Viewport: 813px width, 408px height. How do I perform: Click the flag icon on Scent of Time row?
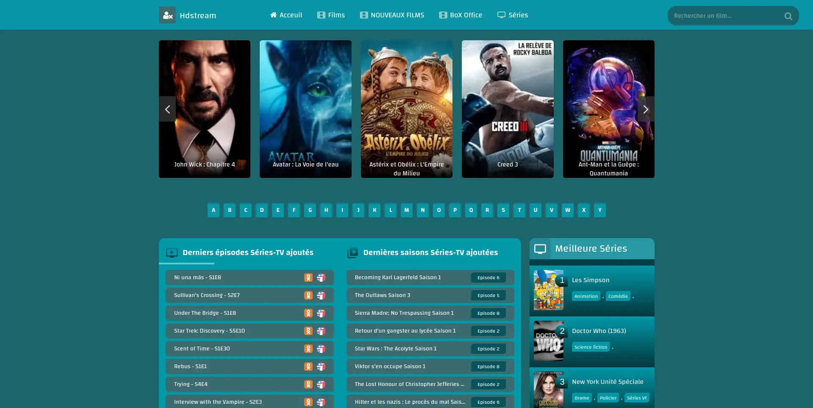(321, 349)
